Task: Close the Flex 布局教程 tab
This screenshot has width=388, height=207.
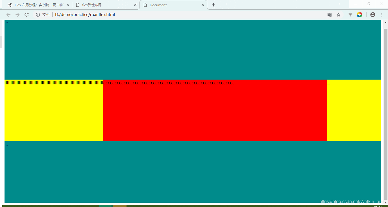Action: [x=68, y=5]
